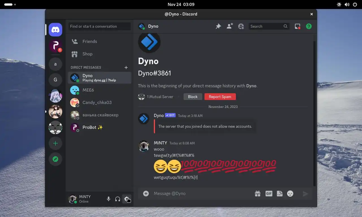Open the inbox icon
The width and height of the screenshot is (362, 217).
[x=298, y=26]
